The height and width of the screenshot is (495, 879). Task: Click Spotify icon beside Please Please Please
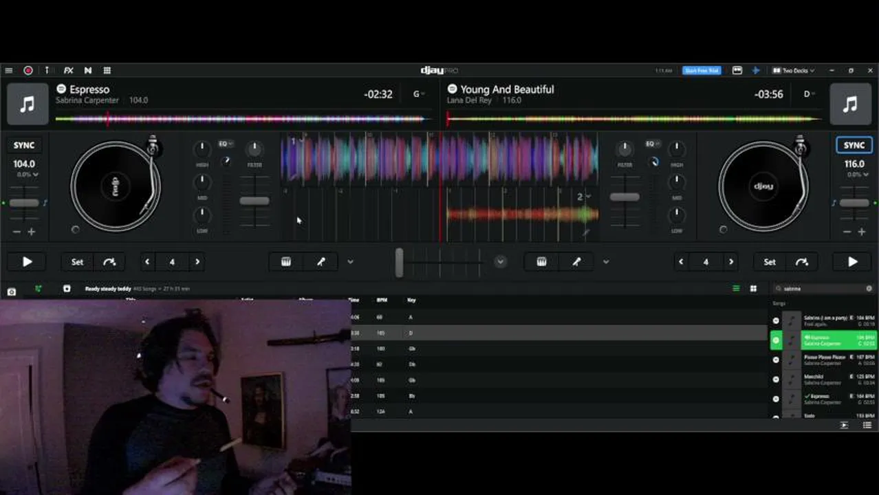coord(776,360)
